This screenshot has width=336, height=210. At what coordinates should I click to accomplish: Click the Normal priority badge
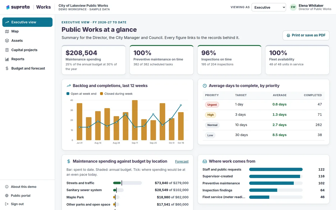[x=212, y=125]
